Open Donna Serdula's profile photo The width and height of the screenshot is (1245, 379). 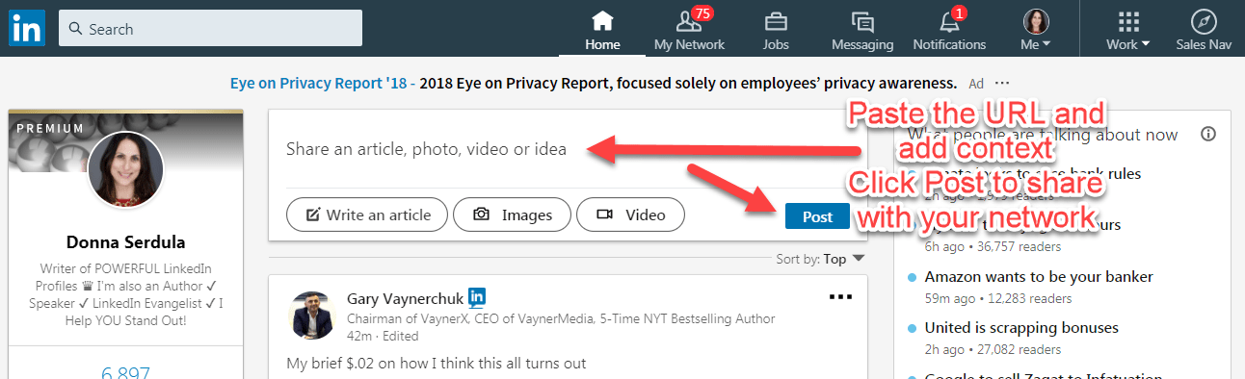125,169
